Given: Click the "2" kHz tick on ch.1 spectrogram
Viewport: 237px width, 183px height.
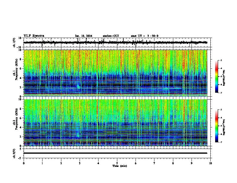Looking at the screenshot, I should point(21,87).
